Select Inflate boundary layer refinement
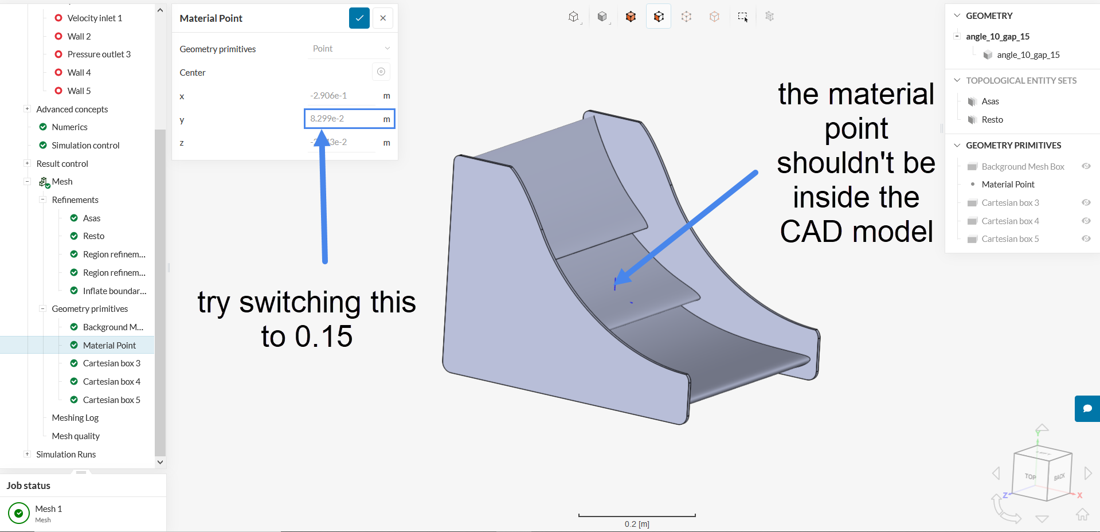This screenshot has height=532, width=1100. click(x=114, y=291)
